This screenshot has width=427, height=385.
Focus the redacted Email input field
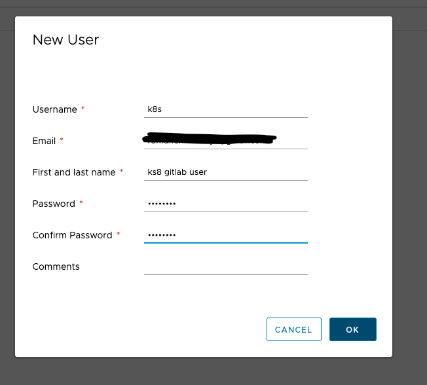coord(225,140)
